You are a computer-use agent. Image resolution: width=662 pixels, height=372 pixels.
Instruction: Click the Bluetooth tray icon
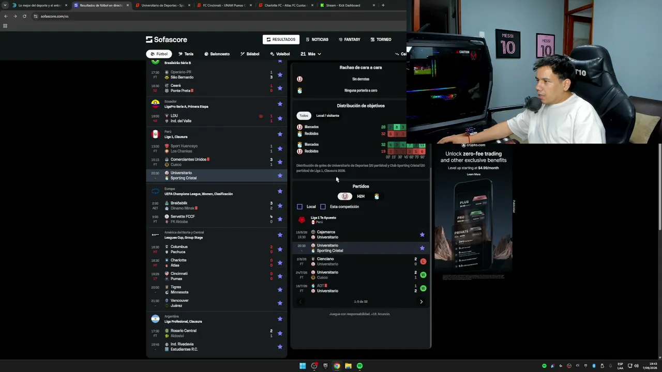pyautogui.click(x=593, y=366)
